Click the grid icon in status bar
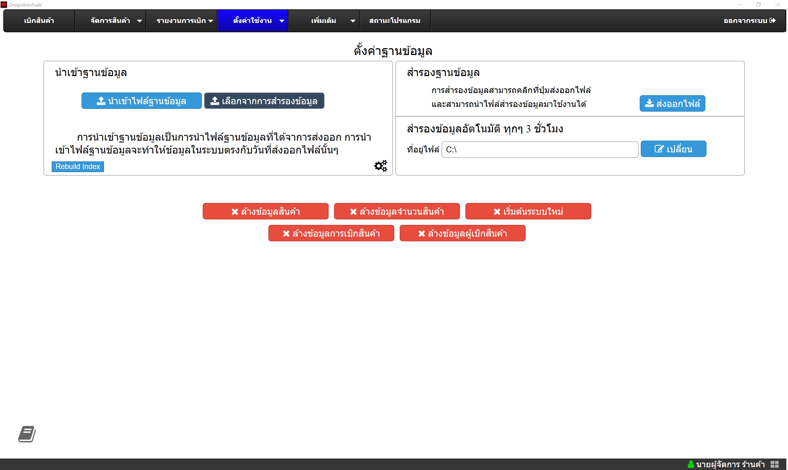Screen dimensions: 788x470 click(775, 465)
